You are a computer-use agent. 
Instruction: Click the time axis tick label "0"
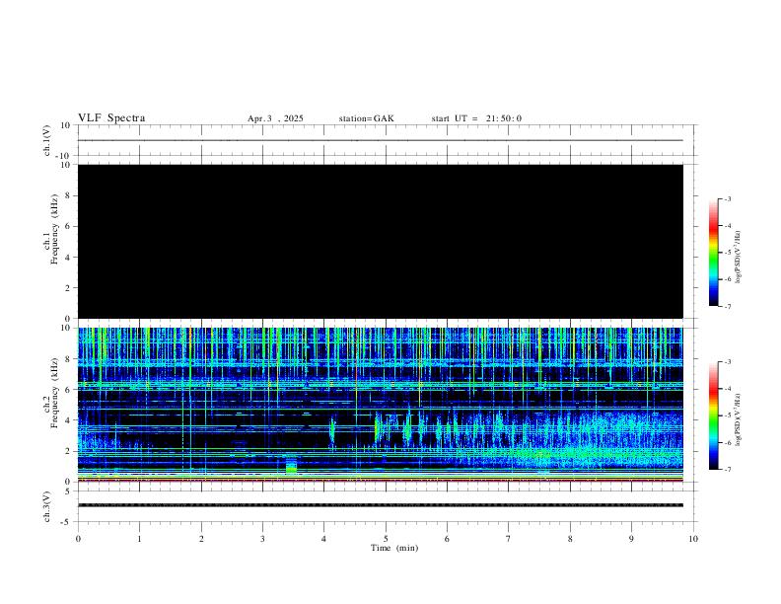78,539
